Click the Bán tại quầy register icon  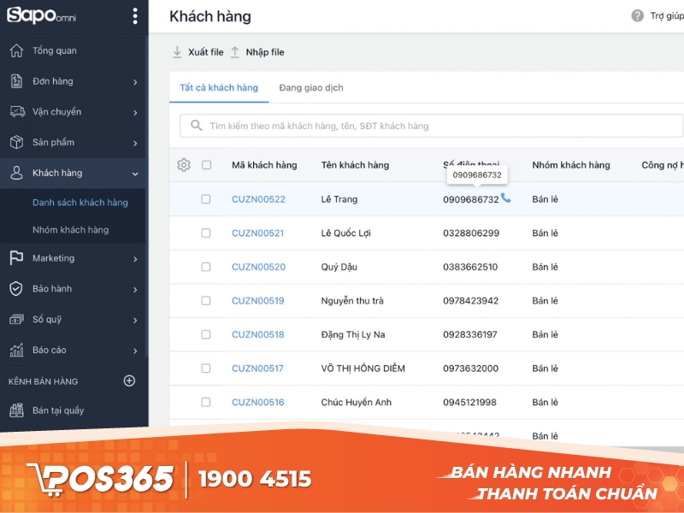point(16,410)
